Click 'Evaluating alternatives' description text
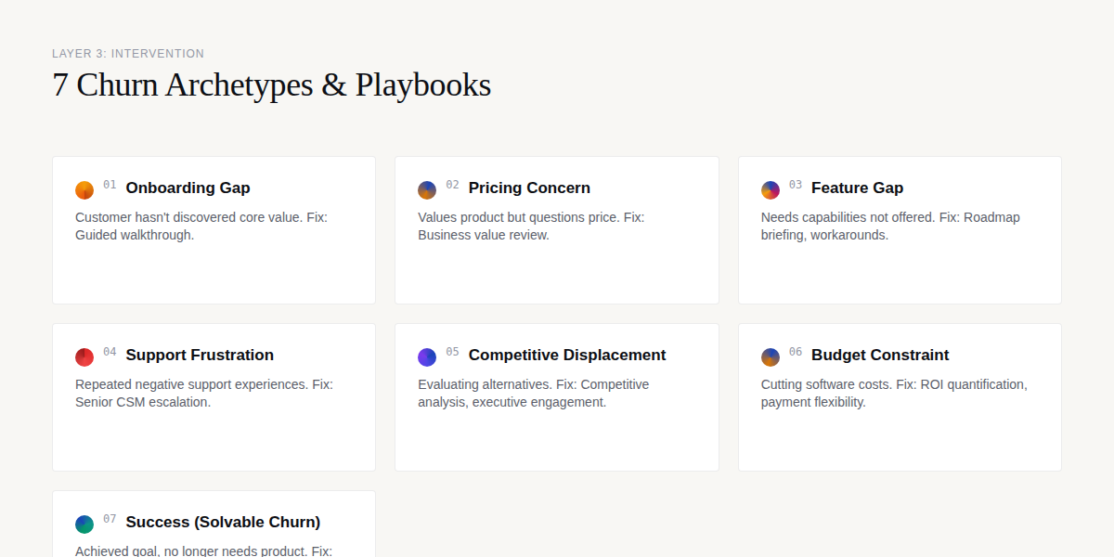The height and width of the screenshot is (557, 1114). tap(534, 393)
